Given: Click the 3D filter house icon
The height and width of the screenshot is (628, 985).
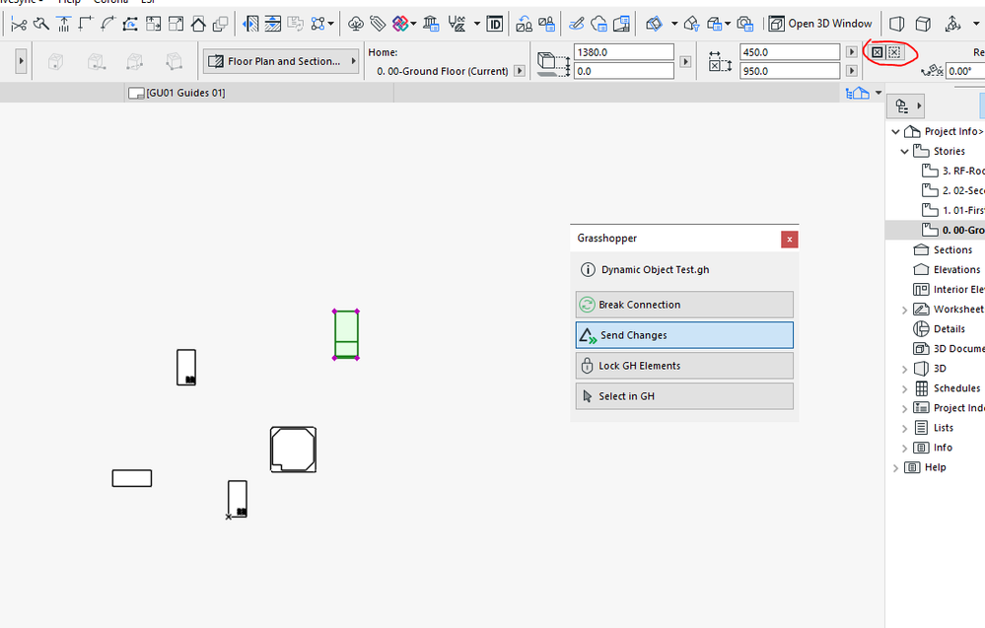Looking at the screenshot, I should tap(691, 25).
